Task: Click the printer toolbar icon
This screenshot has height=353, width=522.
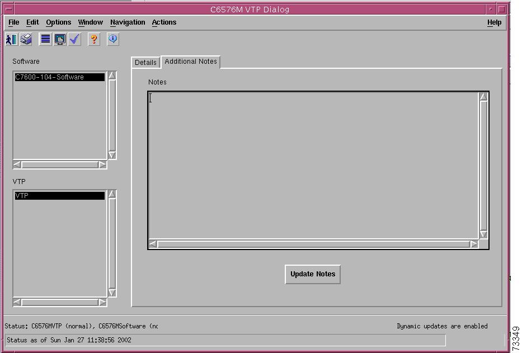Action: point(26,39)
